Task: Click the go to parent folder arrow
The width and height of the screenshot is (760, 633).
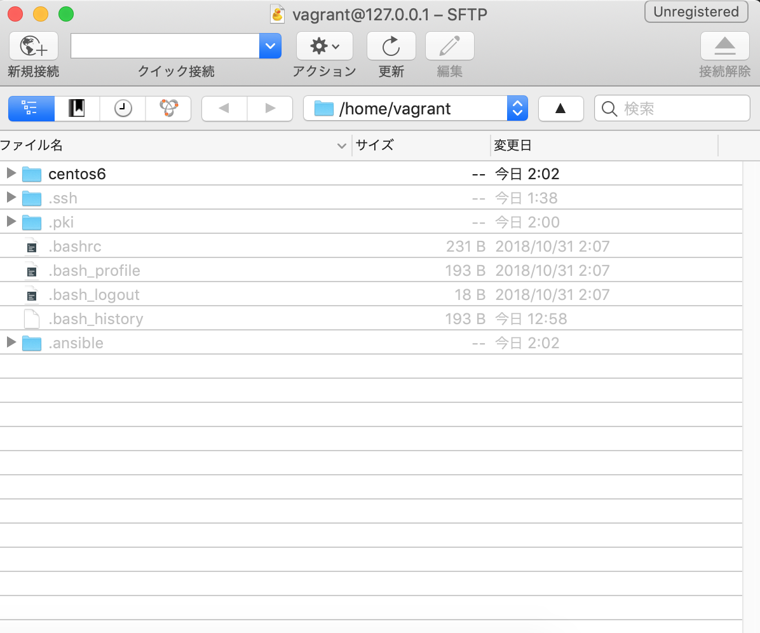Action: coord(560,109)
